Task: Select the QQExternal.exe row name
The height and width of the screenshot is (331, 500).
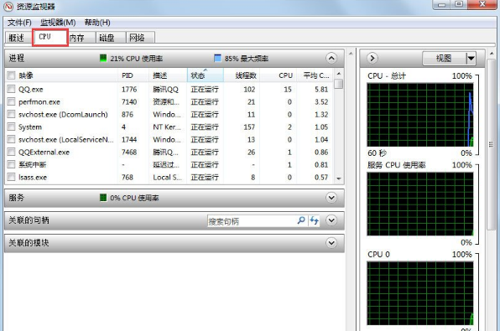Action: tap(44, 152)
